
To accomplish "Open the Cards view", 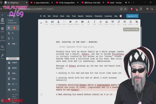I will pyautogui.click(x=2, y=30).
